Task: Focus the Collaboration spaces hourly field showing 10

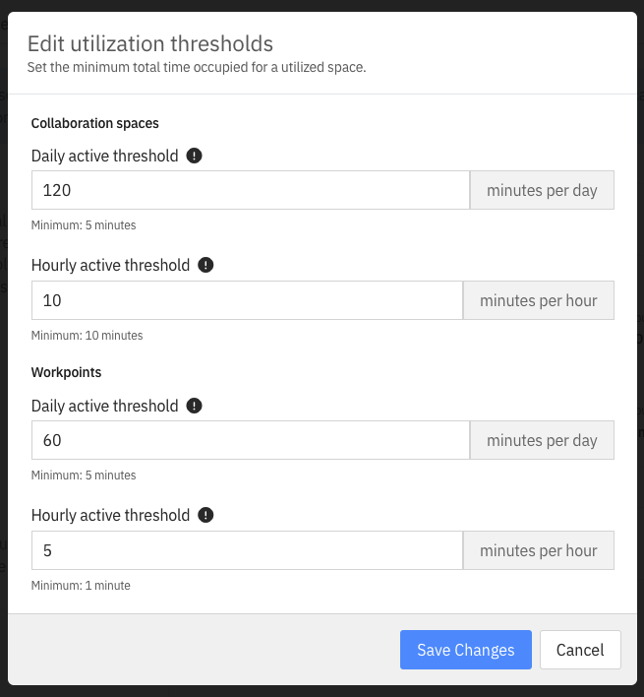Action: click(x=247, y=300)
